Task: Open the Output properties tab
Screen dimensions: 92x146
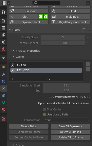Action: pos(4,28)
